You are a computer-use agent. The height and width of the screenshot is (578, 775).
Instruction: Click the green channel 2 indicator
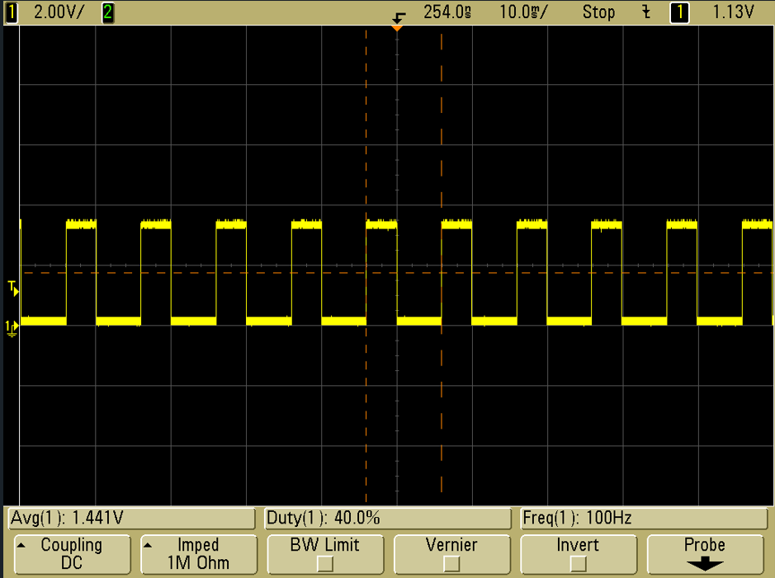[108, 12]
